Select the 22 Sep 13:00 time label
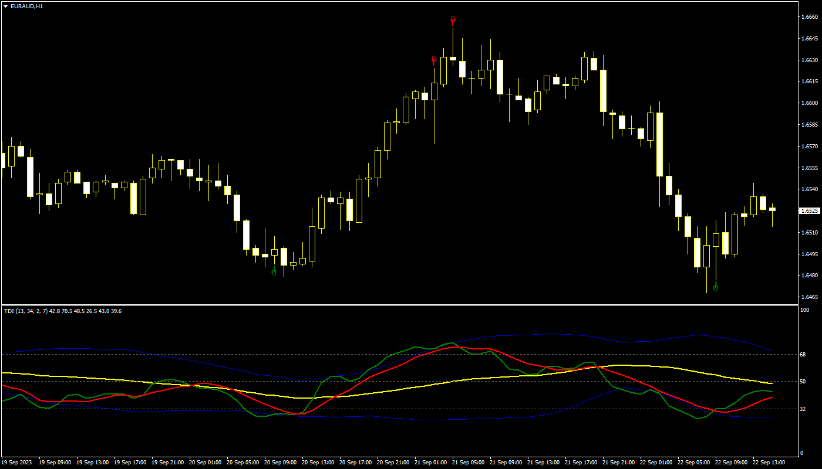822x469 pixels. click(769, 463)
